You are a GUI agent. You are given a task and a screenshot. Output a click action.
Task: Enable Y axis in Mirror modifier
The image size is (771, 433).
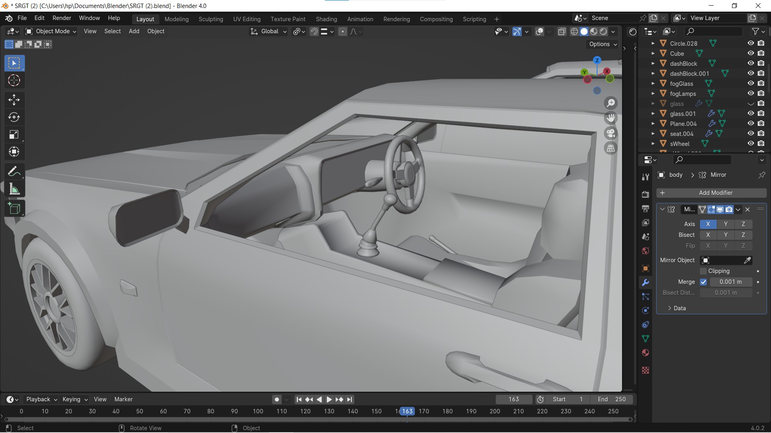coord(725,224)
